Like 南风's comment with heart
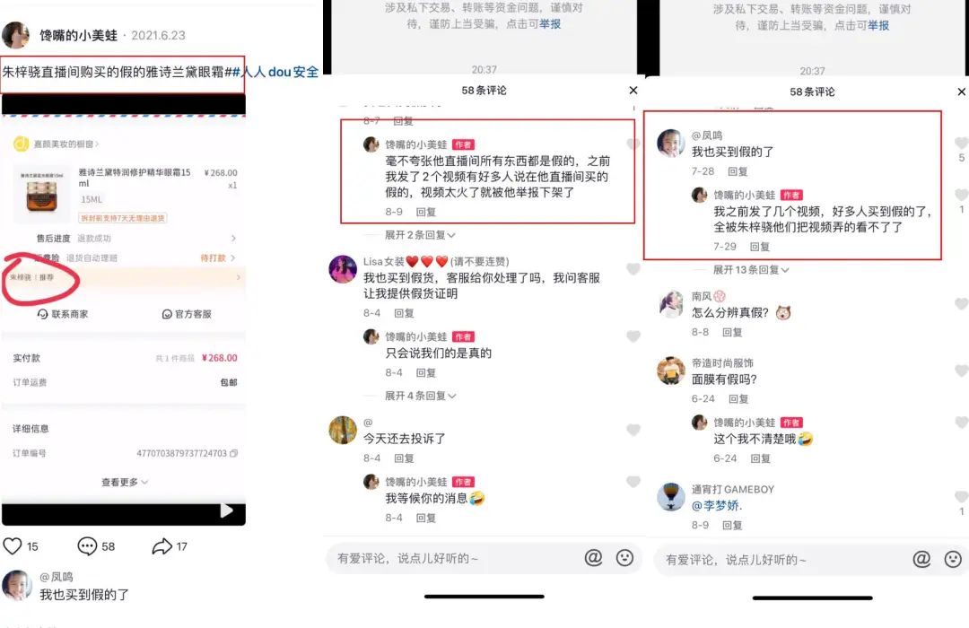 click(961, 303)
